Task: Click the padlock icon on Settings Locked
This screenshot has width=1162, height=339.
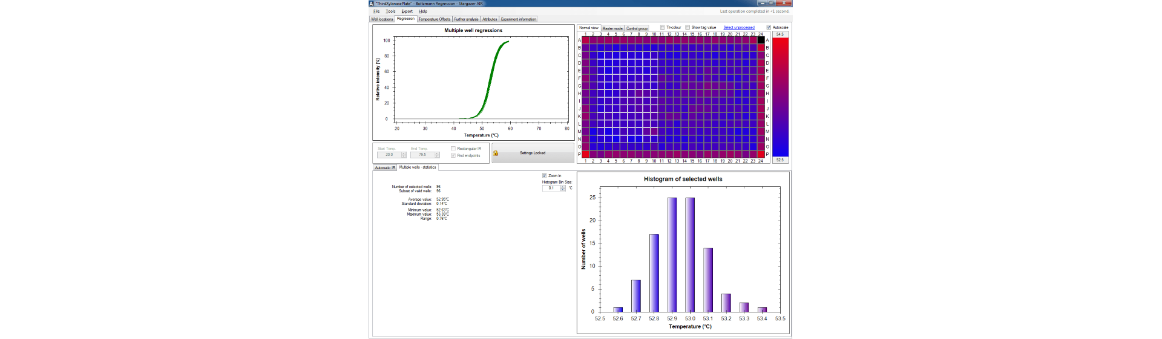Action: pos(496,153)
